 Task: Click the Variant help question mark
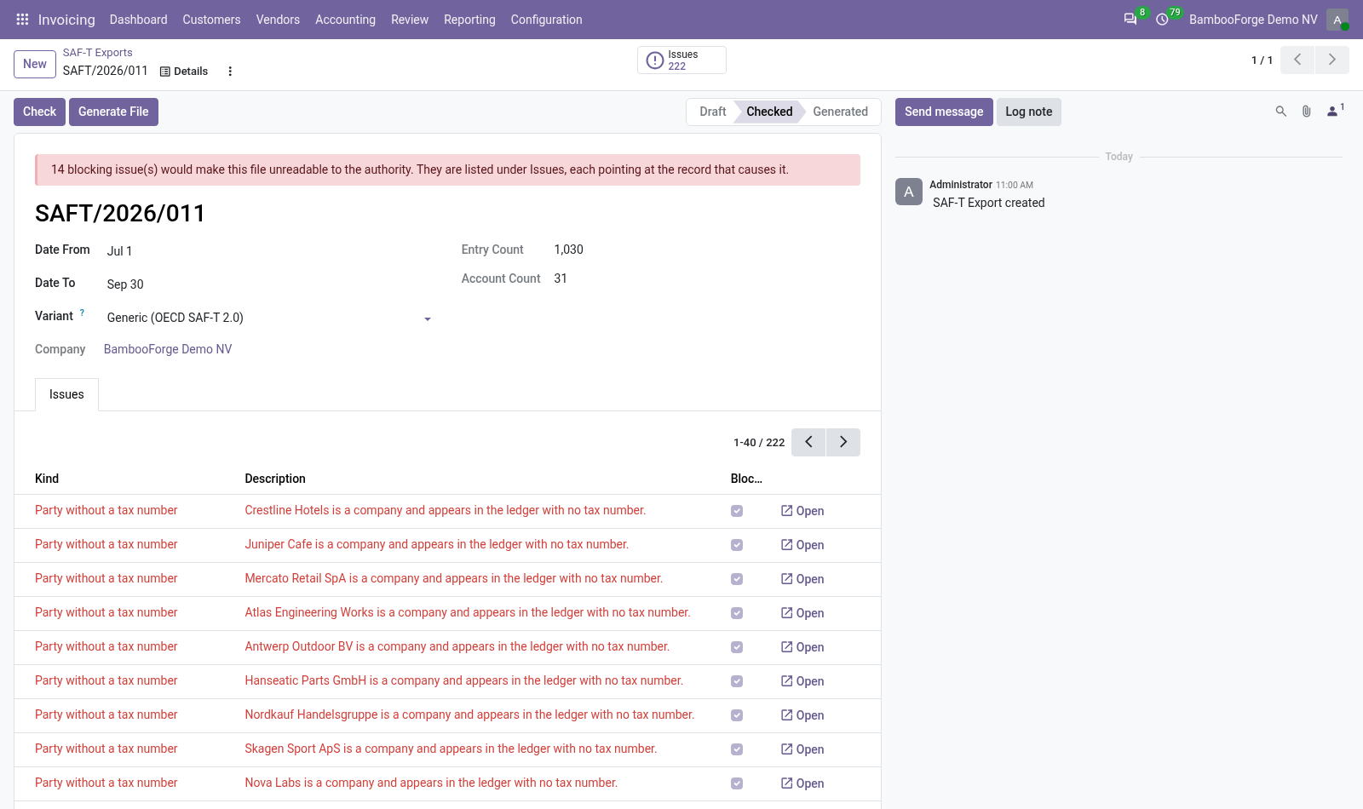point(82,313)
